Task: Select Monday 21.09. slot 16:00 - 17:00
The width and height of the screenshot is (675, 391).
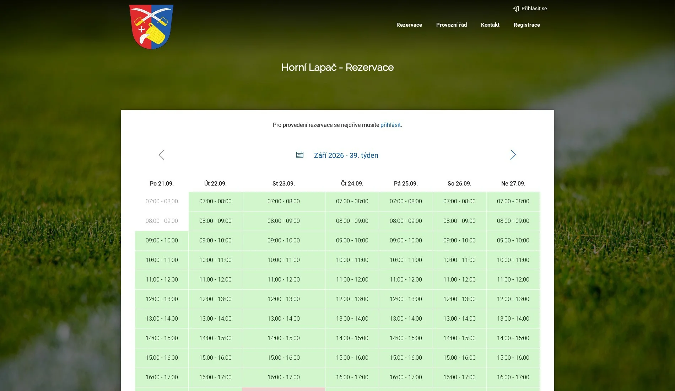Action: (x=162, y=377)
